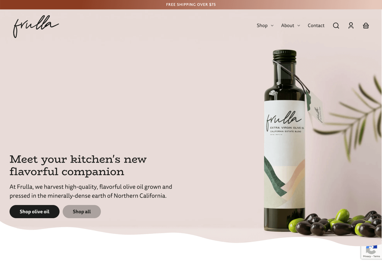The image size is (382, 263).
Task: Click the hero heading about kitchen companion
Action: (78, 165)
